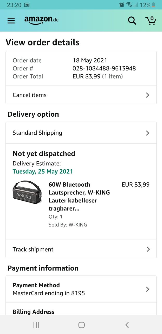Open the Cancel items option
162x334 pixels.
click(x=30, y=95)
